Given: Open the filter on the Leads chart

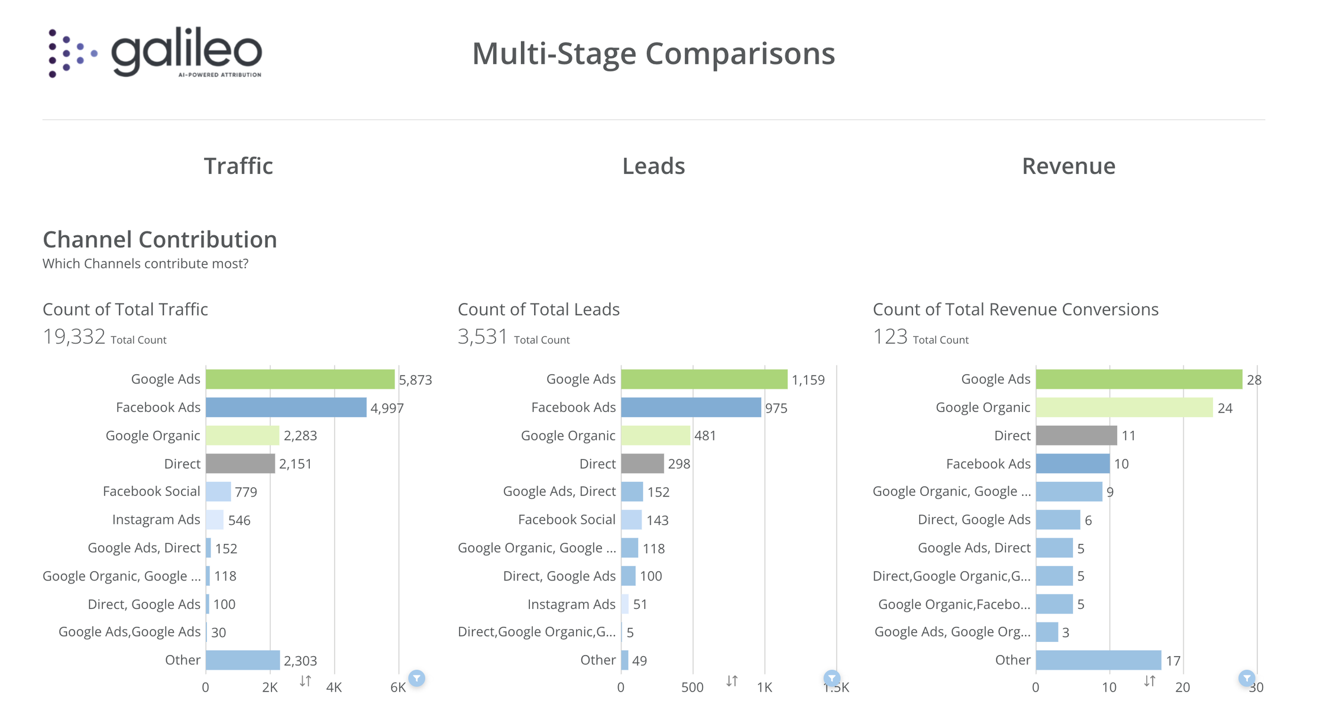Looking at the screenshot, I should point(833,679).
